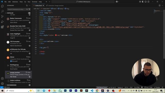Open errors and warnings status item
165x93 pixels.
tap(7, 87)
